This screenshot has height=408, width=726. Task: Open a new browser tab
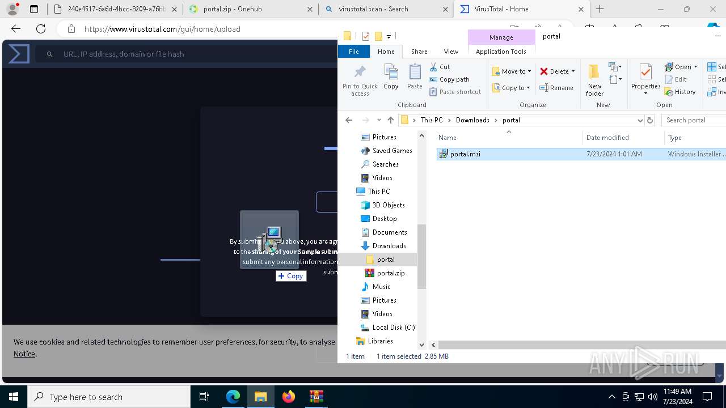(600, 9)
